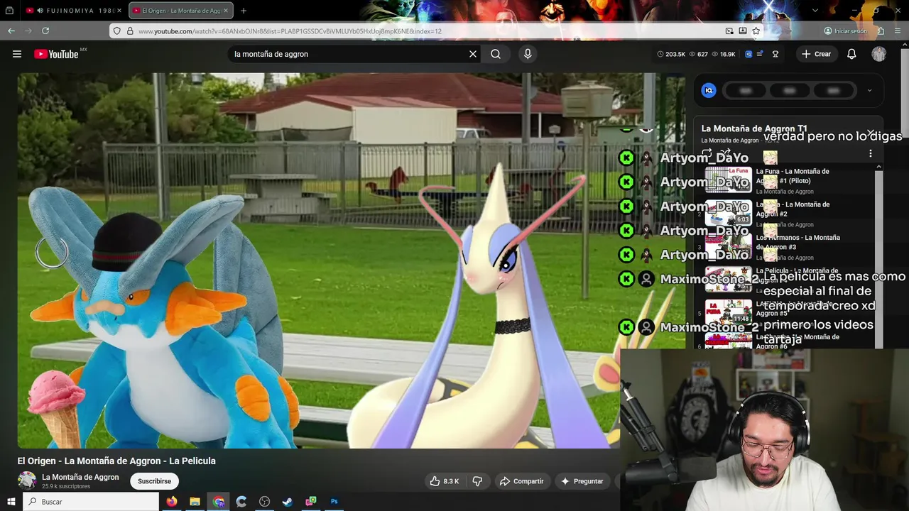Open the list icon beside IQ badge
The image size is (909, 511).
761,54
